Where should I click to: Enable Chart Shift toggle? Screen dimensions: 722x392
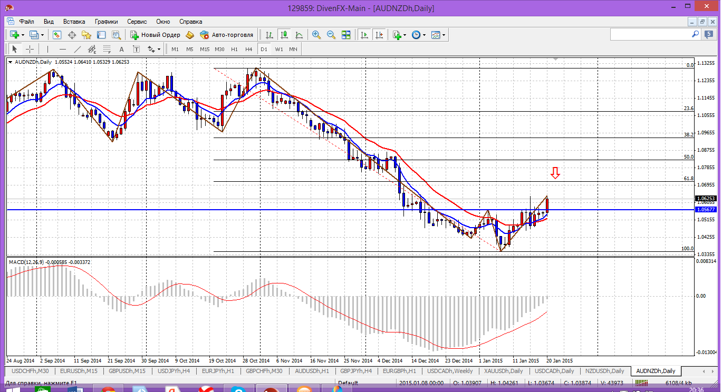(x=379, y=35)
